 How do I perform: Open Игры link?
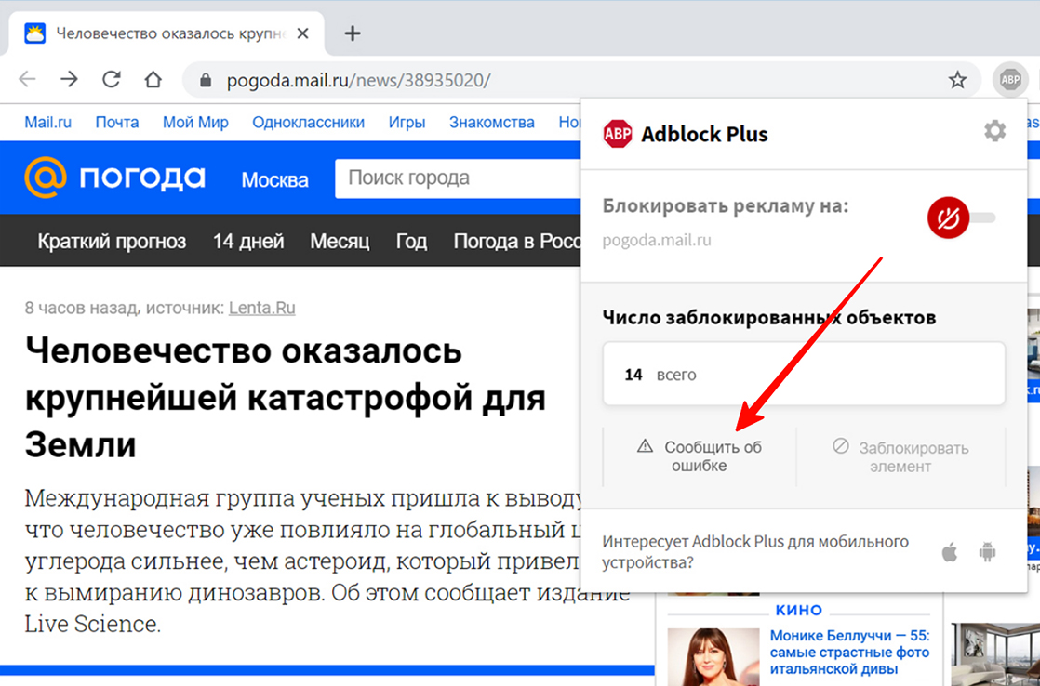coord(407,123)
